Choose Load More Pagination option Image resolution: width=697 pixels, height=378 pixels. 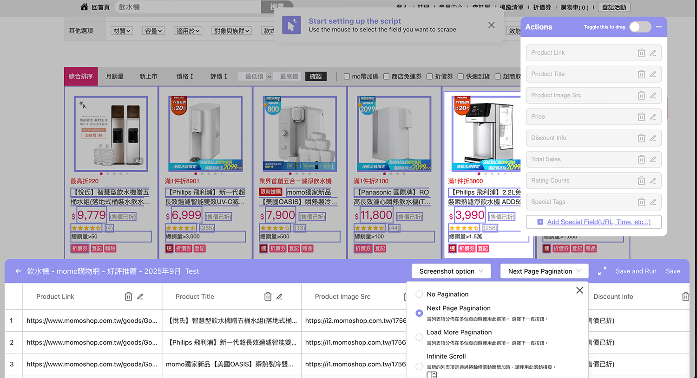click(x=419, y=337)
